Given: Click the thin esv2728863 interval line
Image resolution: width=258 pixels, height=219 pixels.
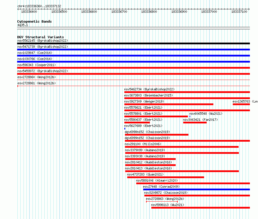Looking at the screenshot, I should (162, 202).
